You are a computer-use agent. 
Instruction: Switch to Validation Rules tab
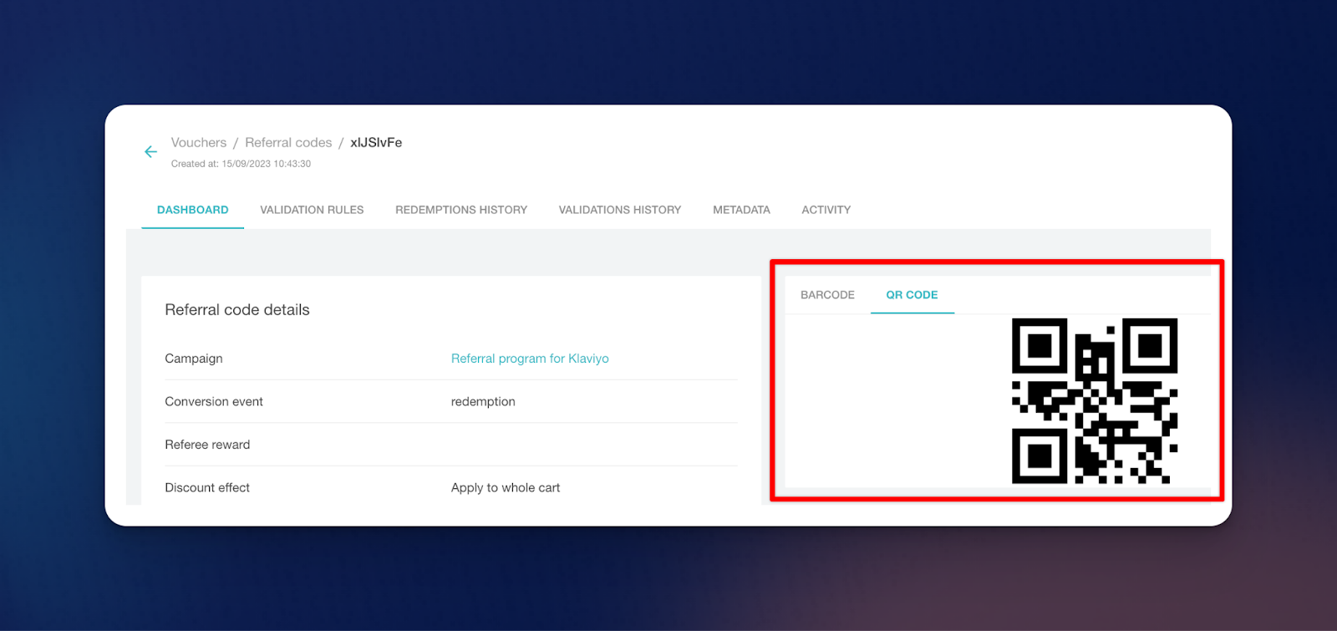pos(312,210)
